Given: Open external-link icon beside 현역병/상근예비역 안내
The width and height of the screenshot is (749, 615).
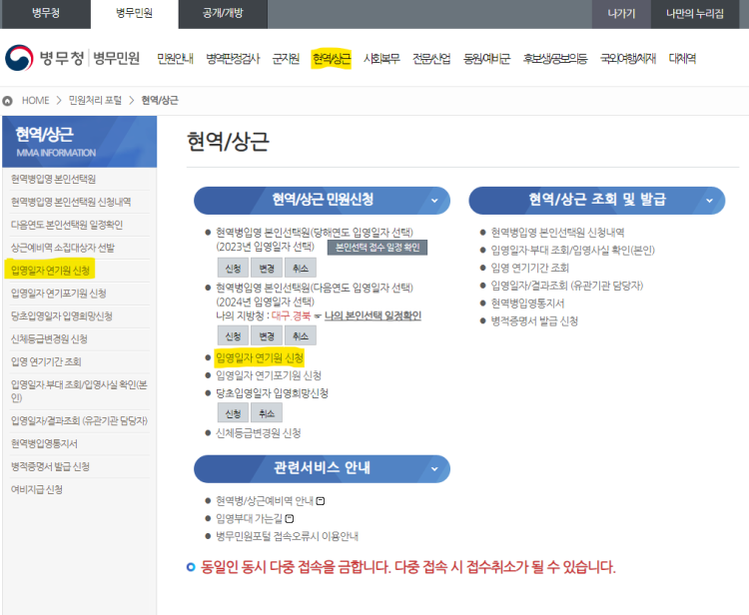Looking at the screenshot, I should (321, 501).
